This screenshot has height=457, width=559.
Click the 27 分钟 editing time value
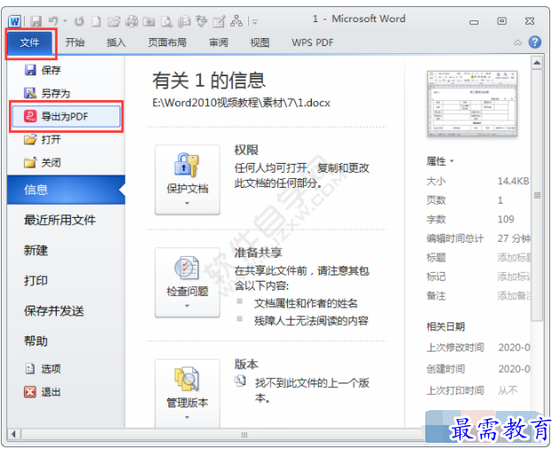pyautogui.click(x=514, y=238)
